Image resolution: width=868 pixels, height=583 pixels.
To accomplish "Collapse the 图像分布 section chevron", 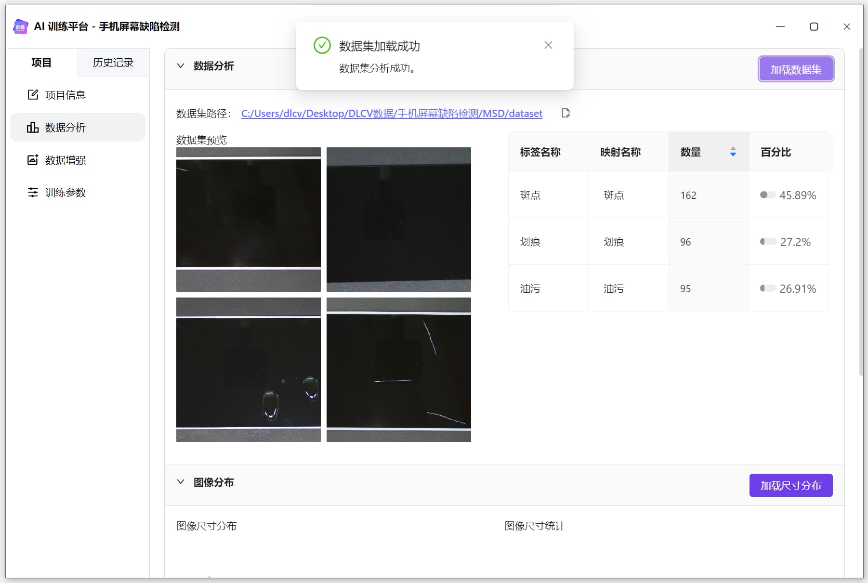I will click(x=181, y=482).
